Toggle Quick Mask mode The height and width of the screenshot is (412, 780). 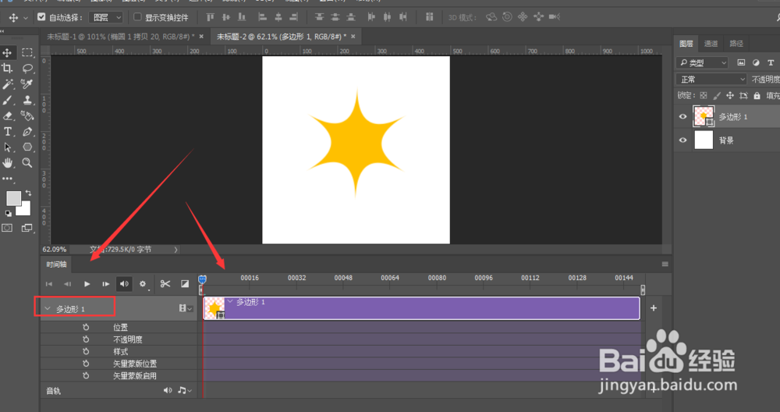[8, 228]
